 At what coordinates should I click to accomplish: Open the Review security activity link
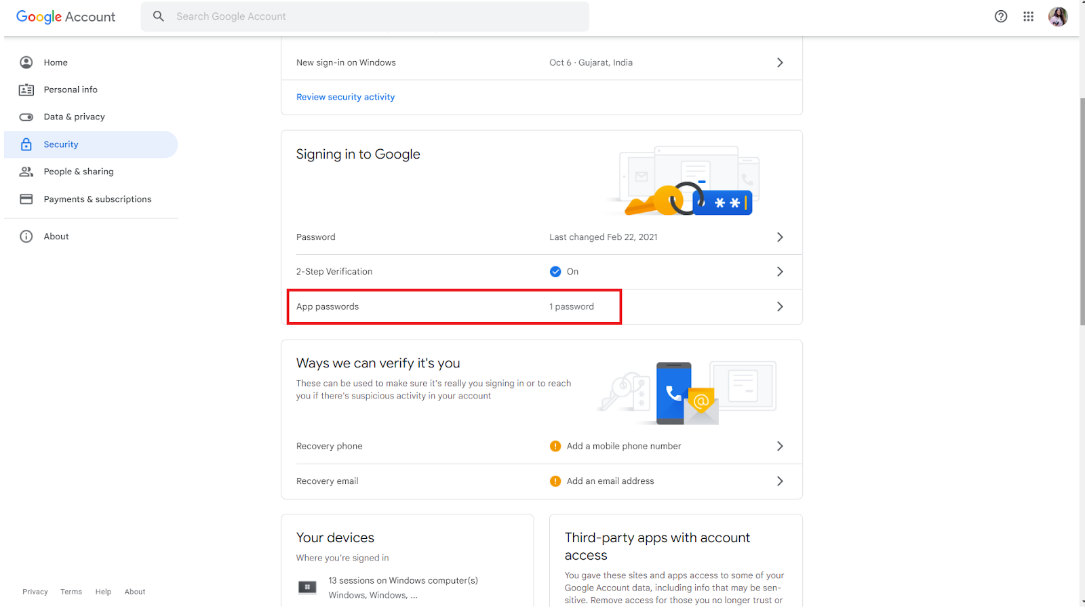(x=346, y=97)
